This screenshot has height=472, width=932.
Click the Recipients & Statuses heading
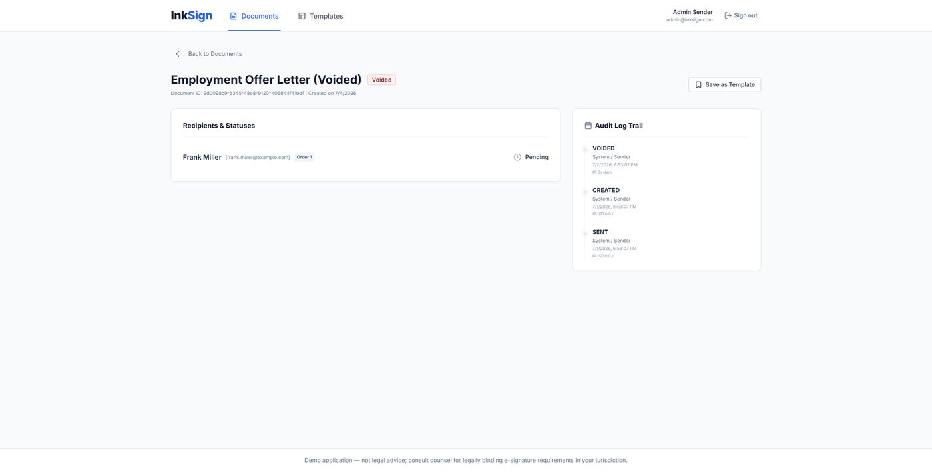219,126
